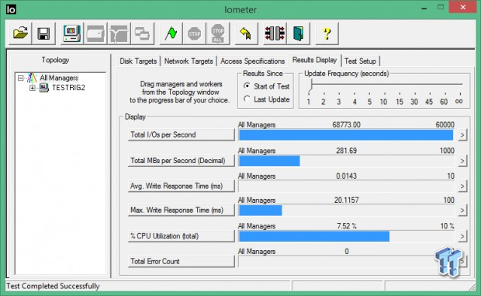Click % CPU Utilization (total) button

[x=181, y=236]
